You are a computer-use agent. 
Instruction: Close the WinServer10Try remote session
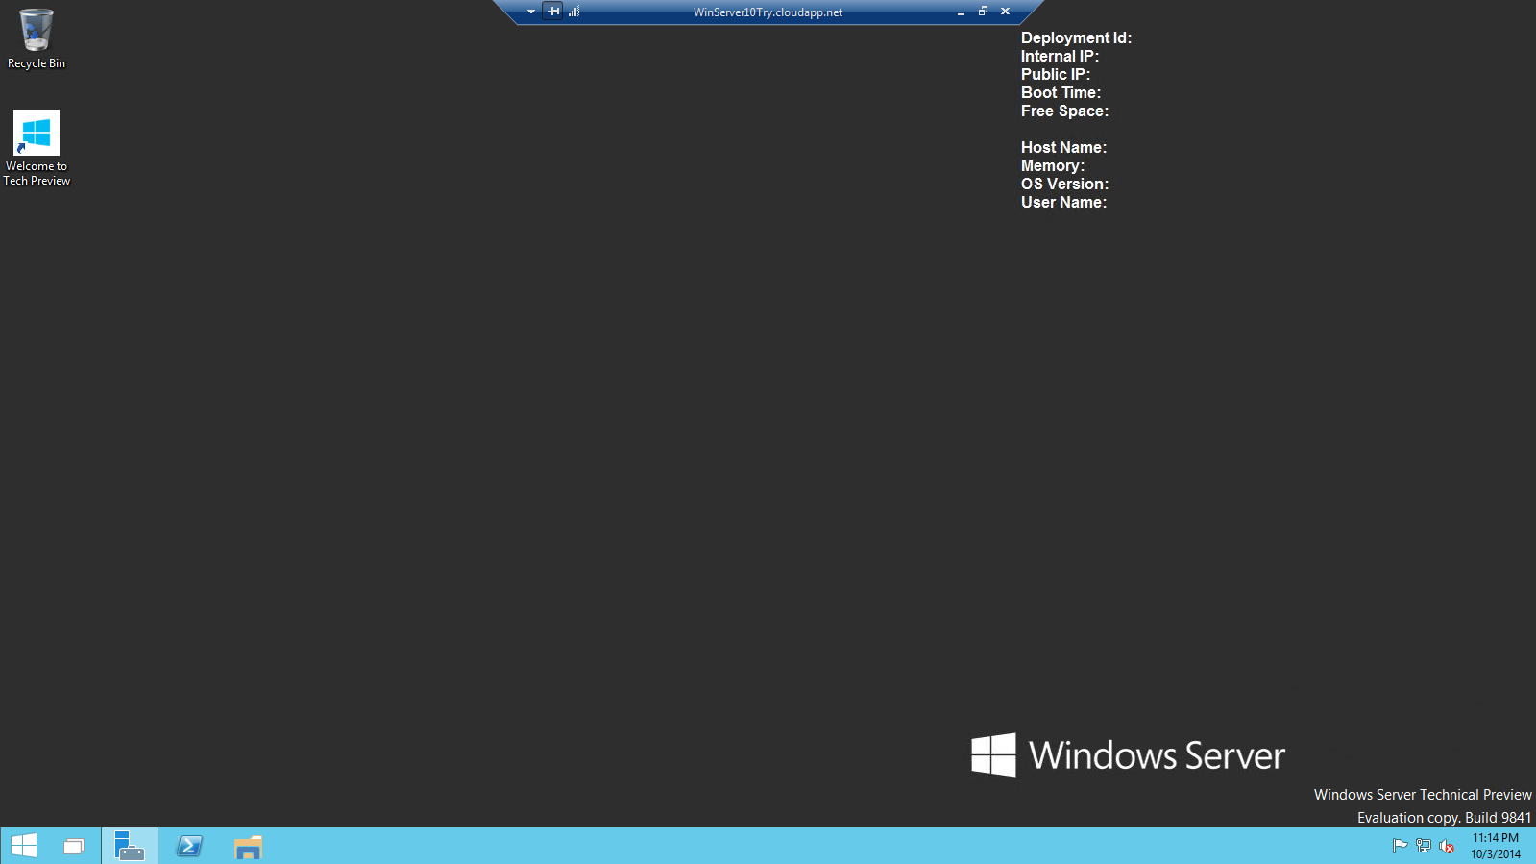[x=1005, y=12]
